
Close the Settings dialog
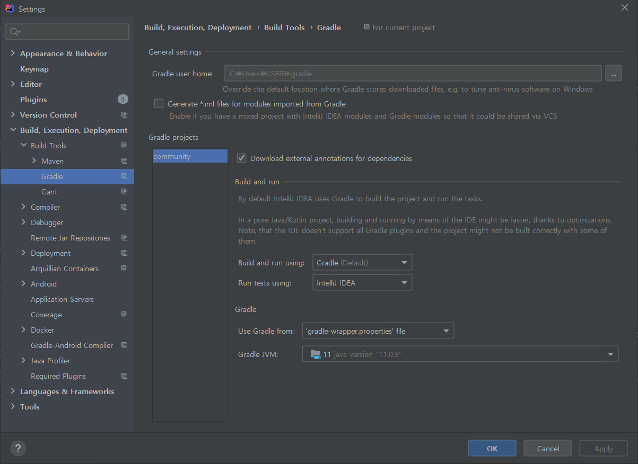click(625, 7)
